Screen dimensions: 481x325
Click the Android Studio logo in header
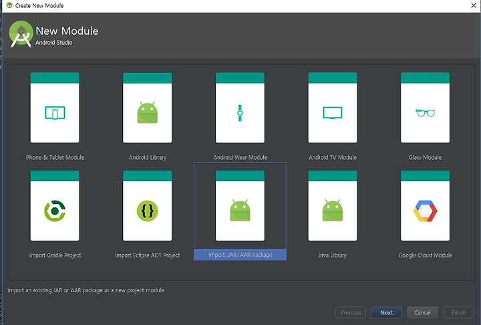21,34
